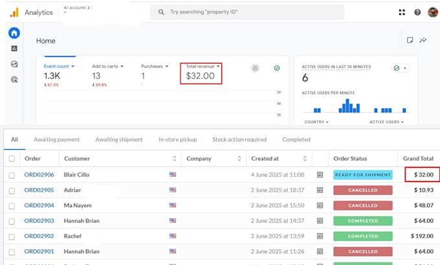Screen dimensions: 440x265
Task: Sort orders by Company column
Action: [x=239, y=159]
